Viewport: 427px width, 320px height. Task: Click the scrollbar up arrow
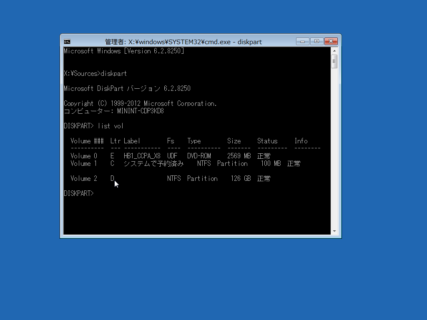334,51
